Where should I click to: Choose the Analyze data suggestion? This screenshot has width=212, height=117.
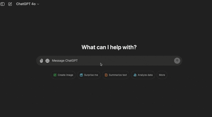143,75
